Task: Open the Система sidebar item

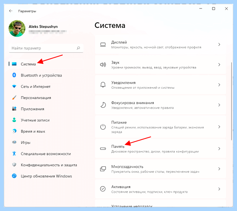Action: click(x=46, y=64)
